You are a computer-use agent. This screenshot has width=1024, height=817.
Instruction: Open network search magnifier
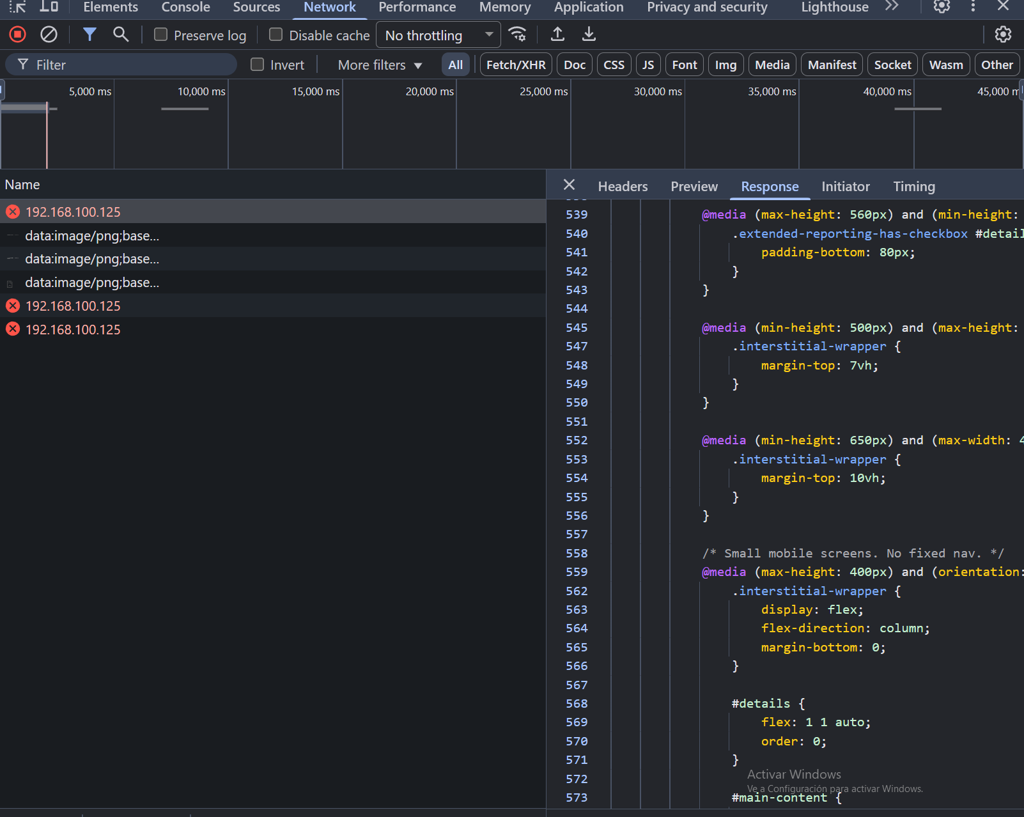[x=120, y=35]
